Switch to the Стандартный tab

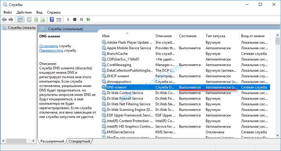point(79,141)
